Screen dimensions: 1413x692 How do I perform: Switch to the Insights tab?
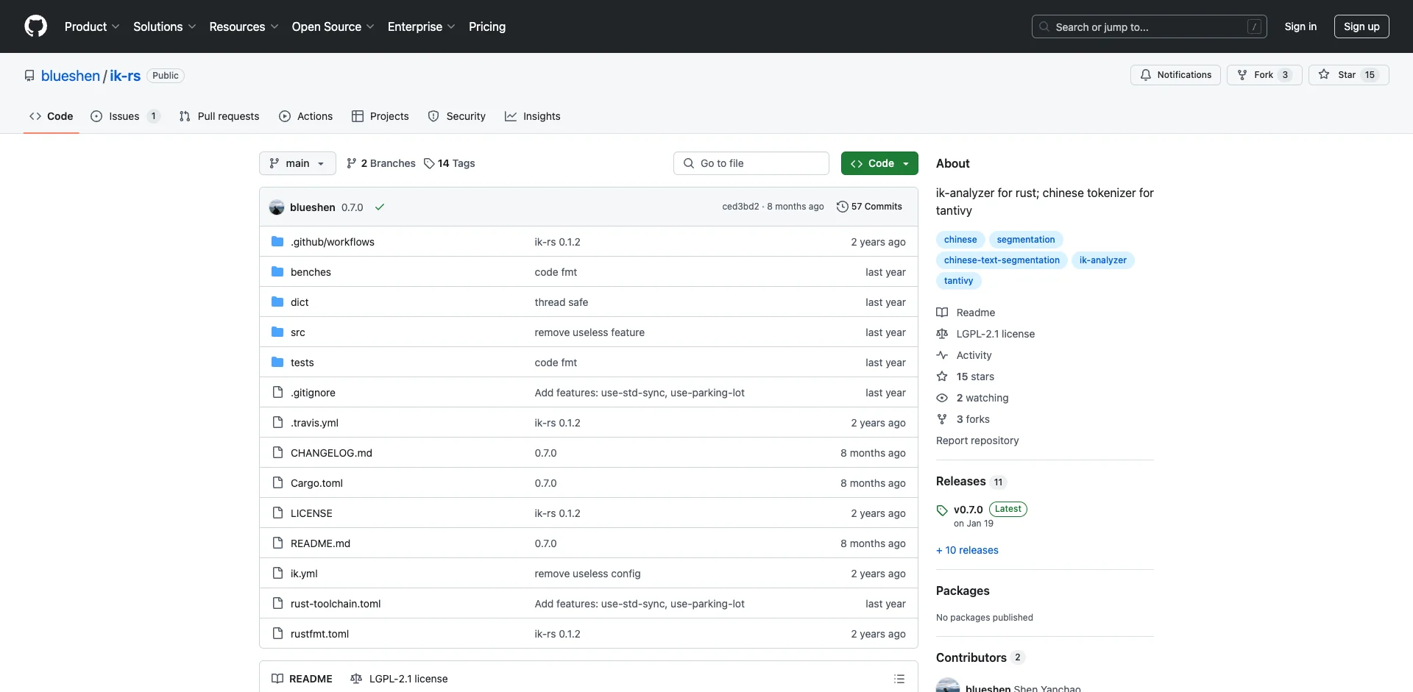533,116
